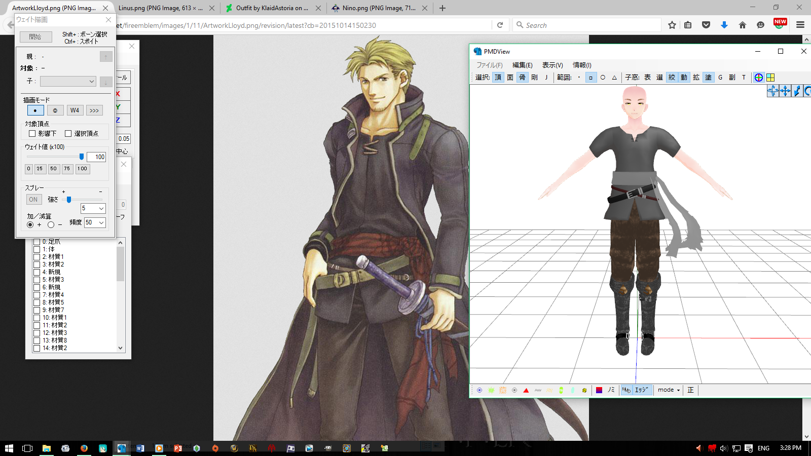The width and height of the screenshot is (811, 456).
Task: Click the 正 button in PMDView bottom bar
Action: (690, 390)
